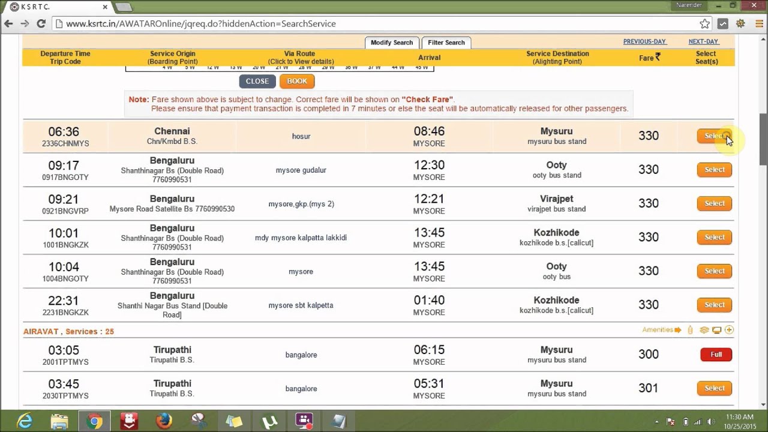Click the Full button for 03:05 Tirupathi
This screenshot has width=768, height=432.
[716, 355]
